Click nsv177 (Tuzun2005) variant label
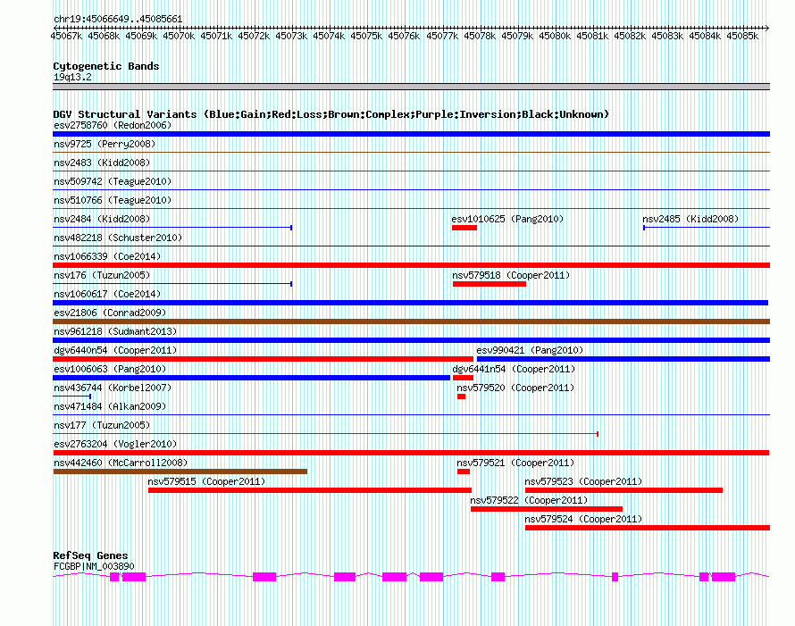Viewport: 795px width, 626px height. pyautogui.click(x=102, y=425)
